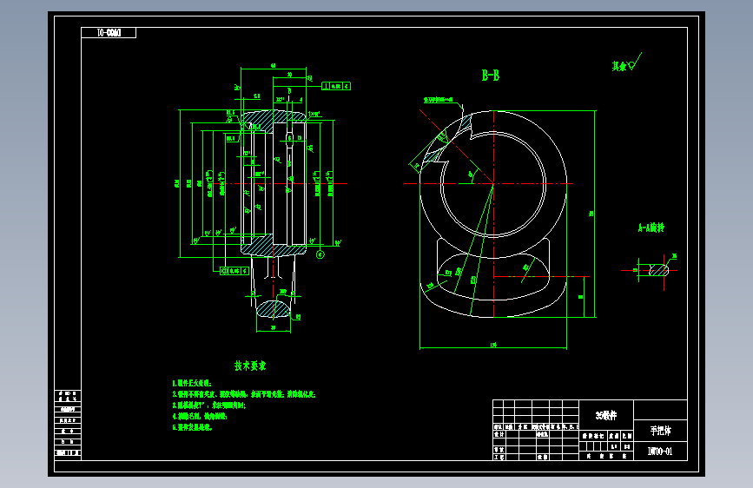Select technical requirement line 4
753x488 pixels.
pyautogui.click(x=199, y=416)
